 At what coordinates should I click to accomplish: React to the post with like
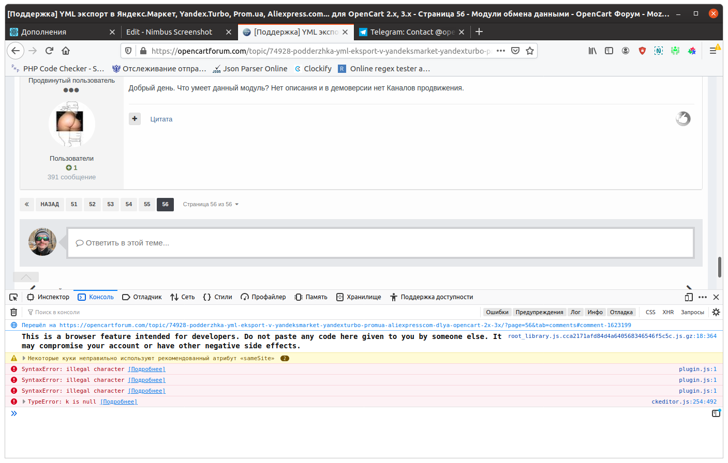[x=683, y=119]
